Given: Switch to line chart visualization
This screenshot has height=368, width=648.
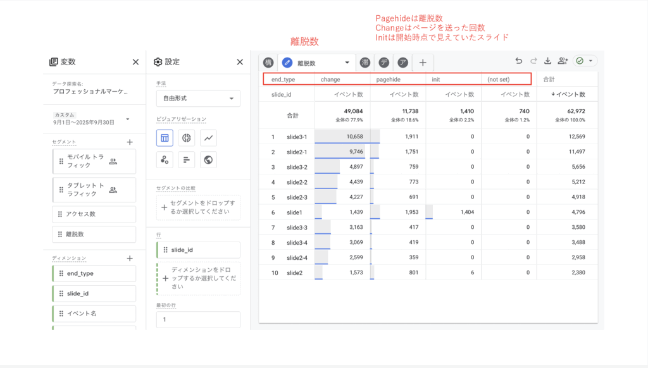Looking at the screenshot, I should (208, 138).
